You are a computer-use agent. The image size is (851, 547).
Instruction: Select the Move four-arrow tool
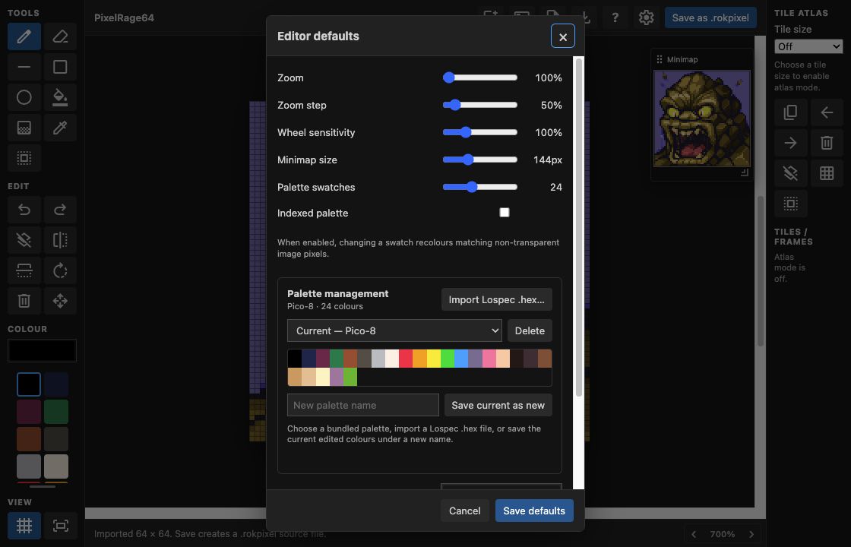60,301
